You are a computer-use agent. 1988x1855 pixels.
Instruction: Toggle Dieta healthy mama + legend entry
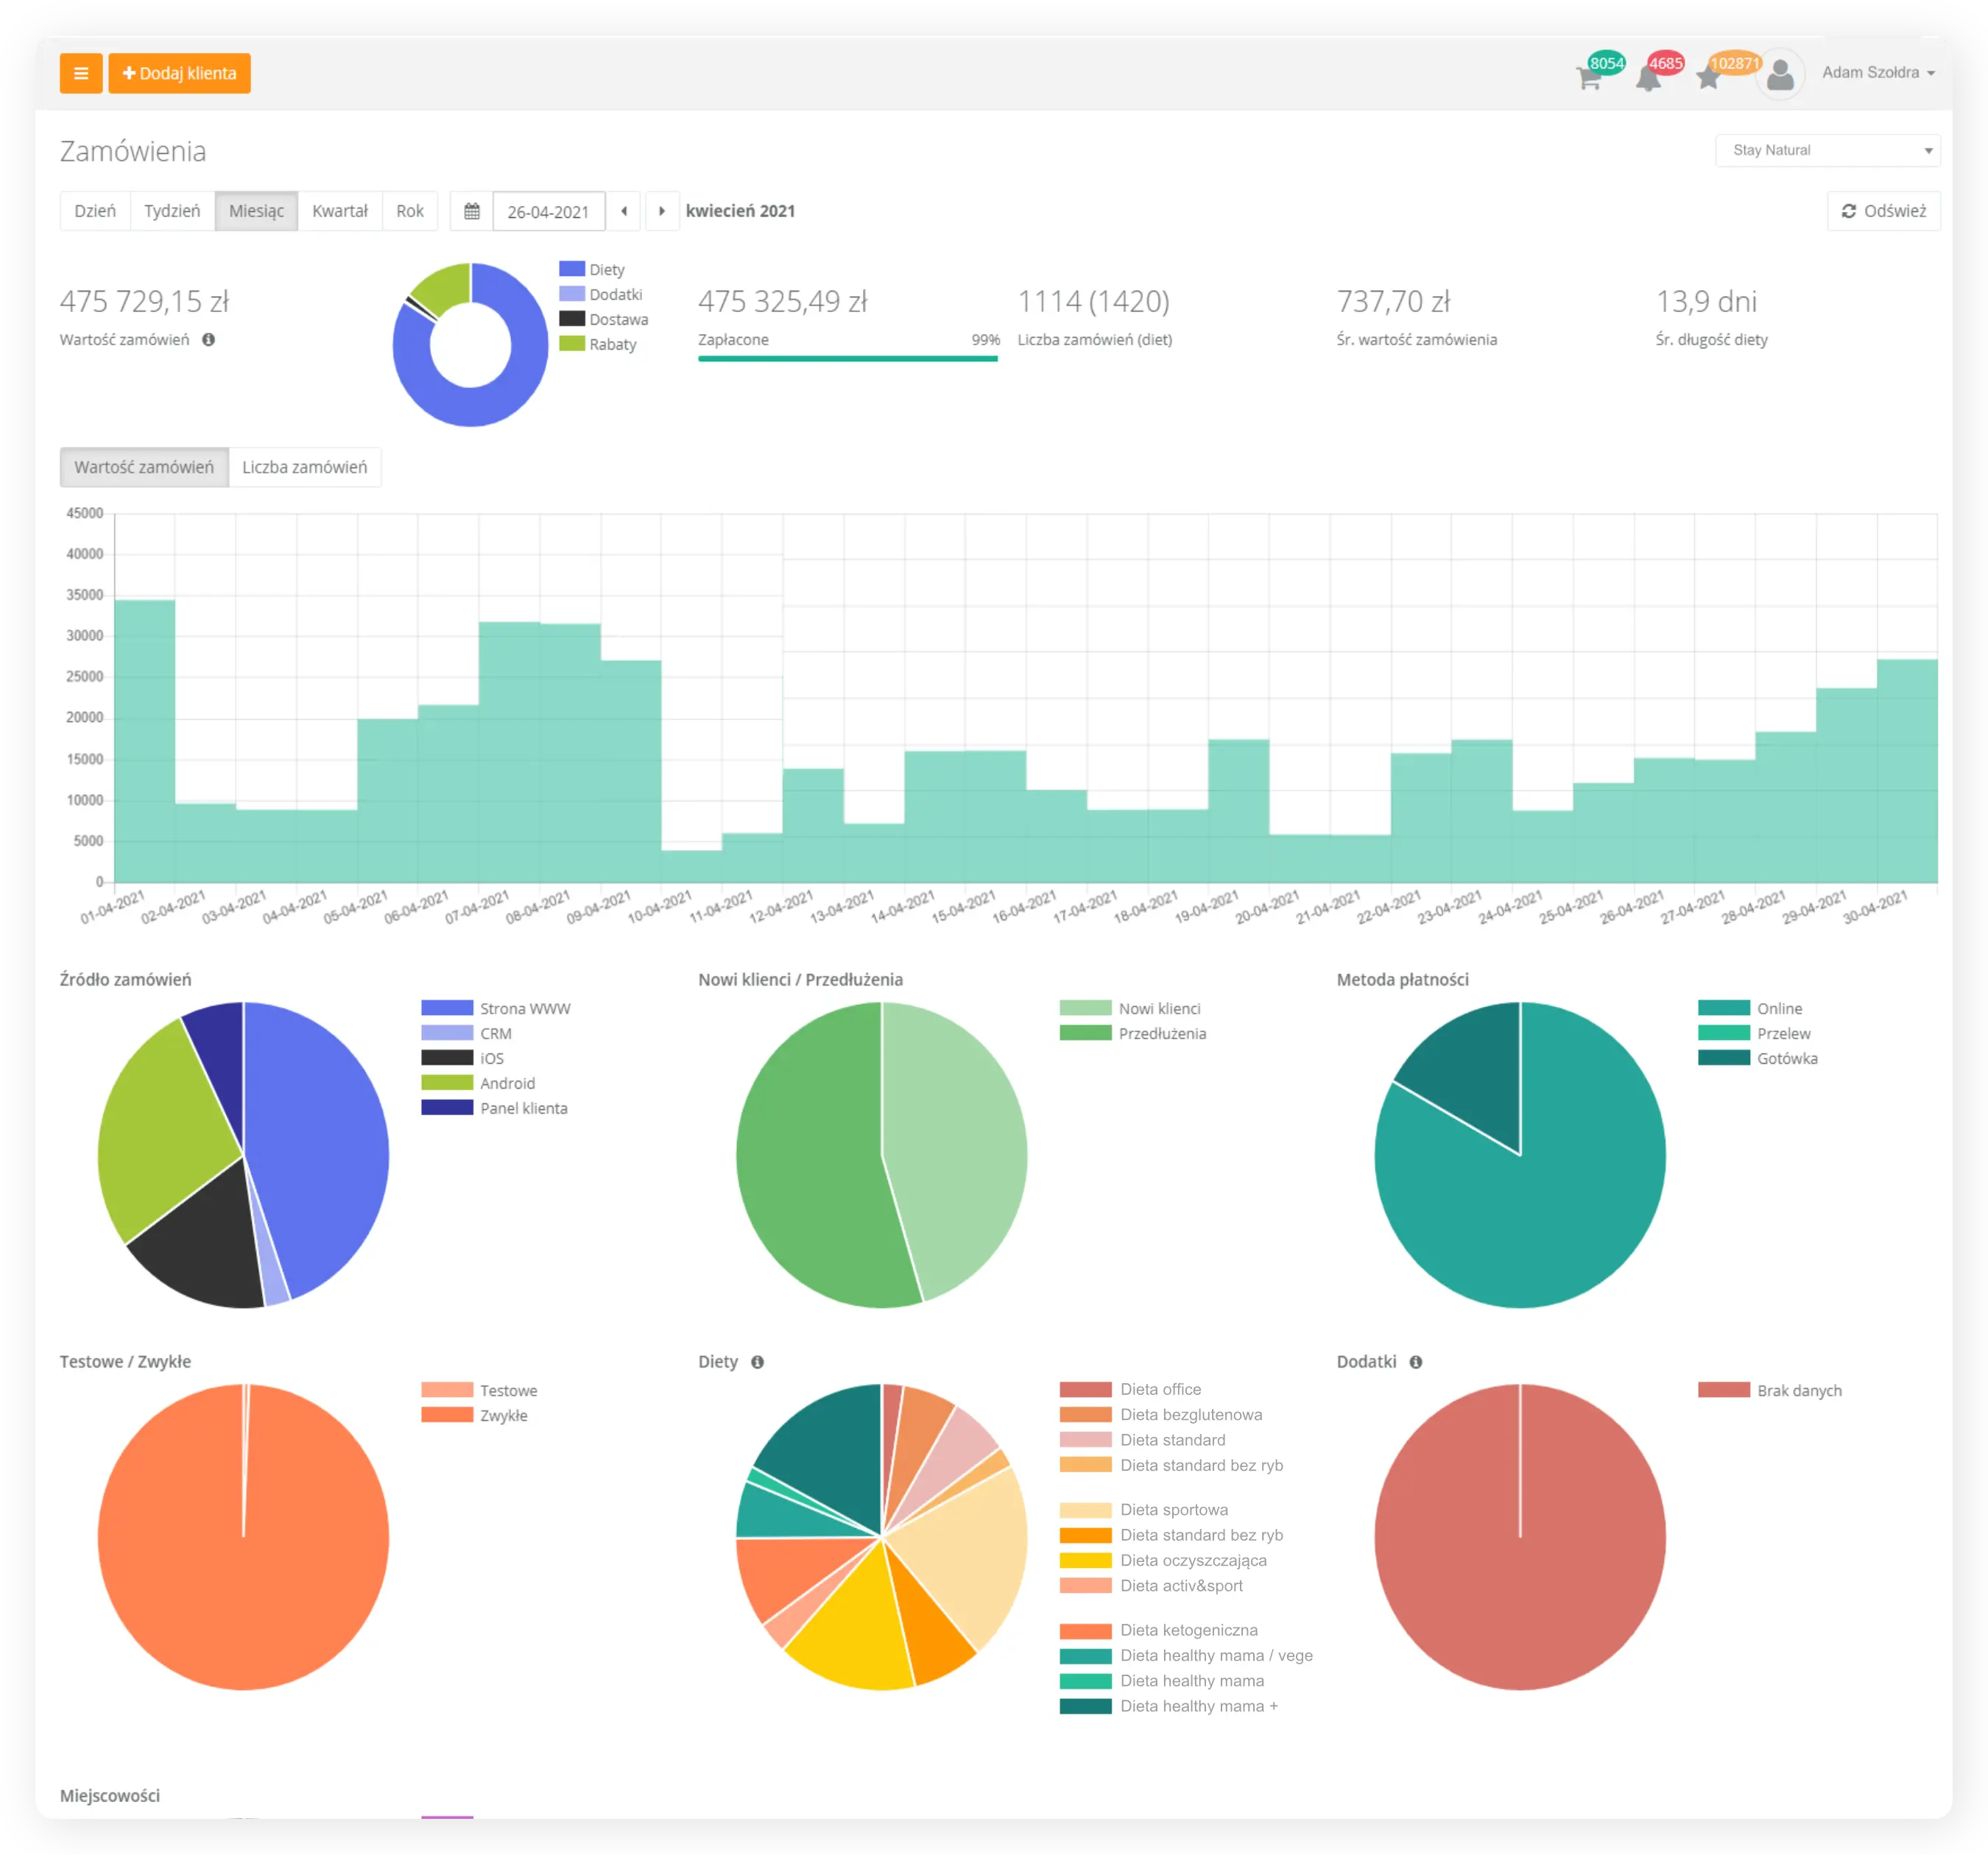point(1169,1706)
